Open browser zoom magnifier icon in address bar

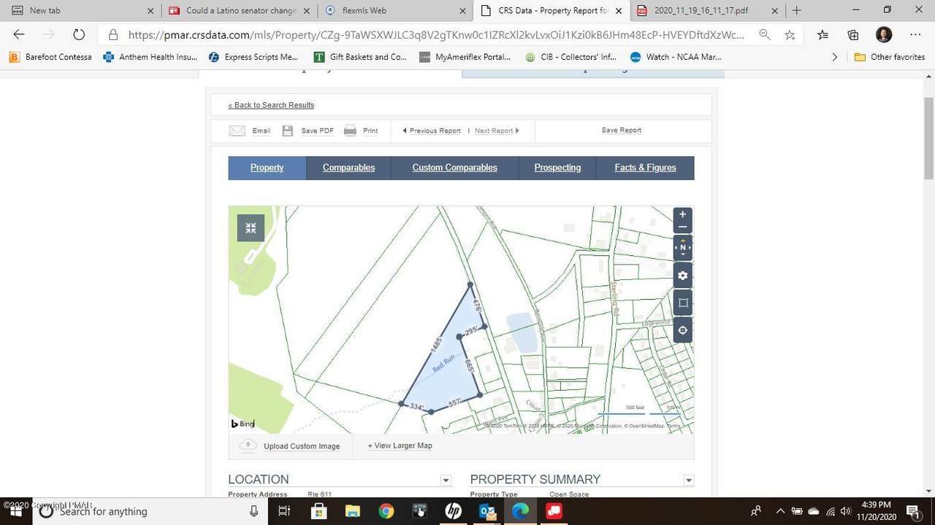[x=764, y=34]
